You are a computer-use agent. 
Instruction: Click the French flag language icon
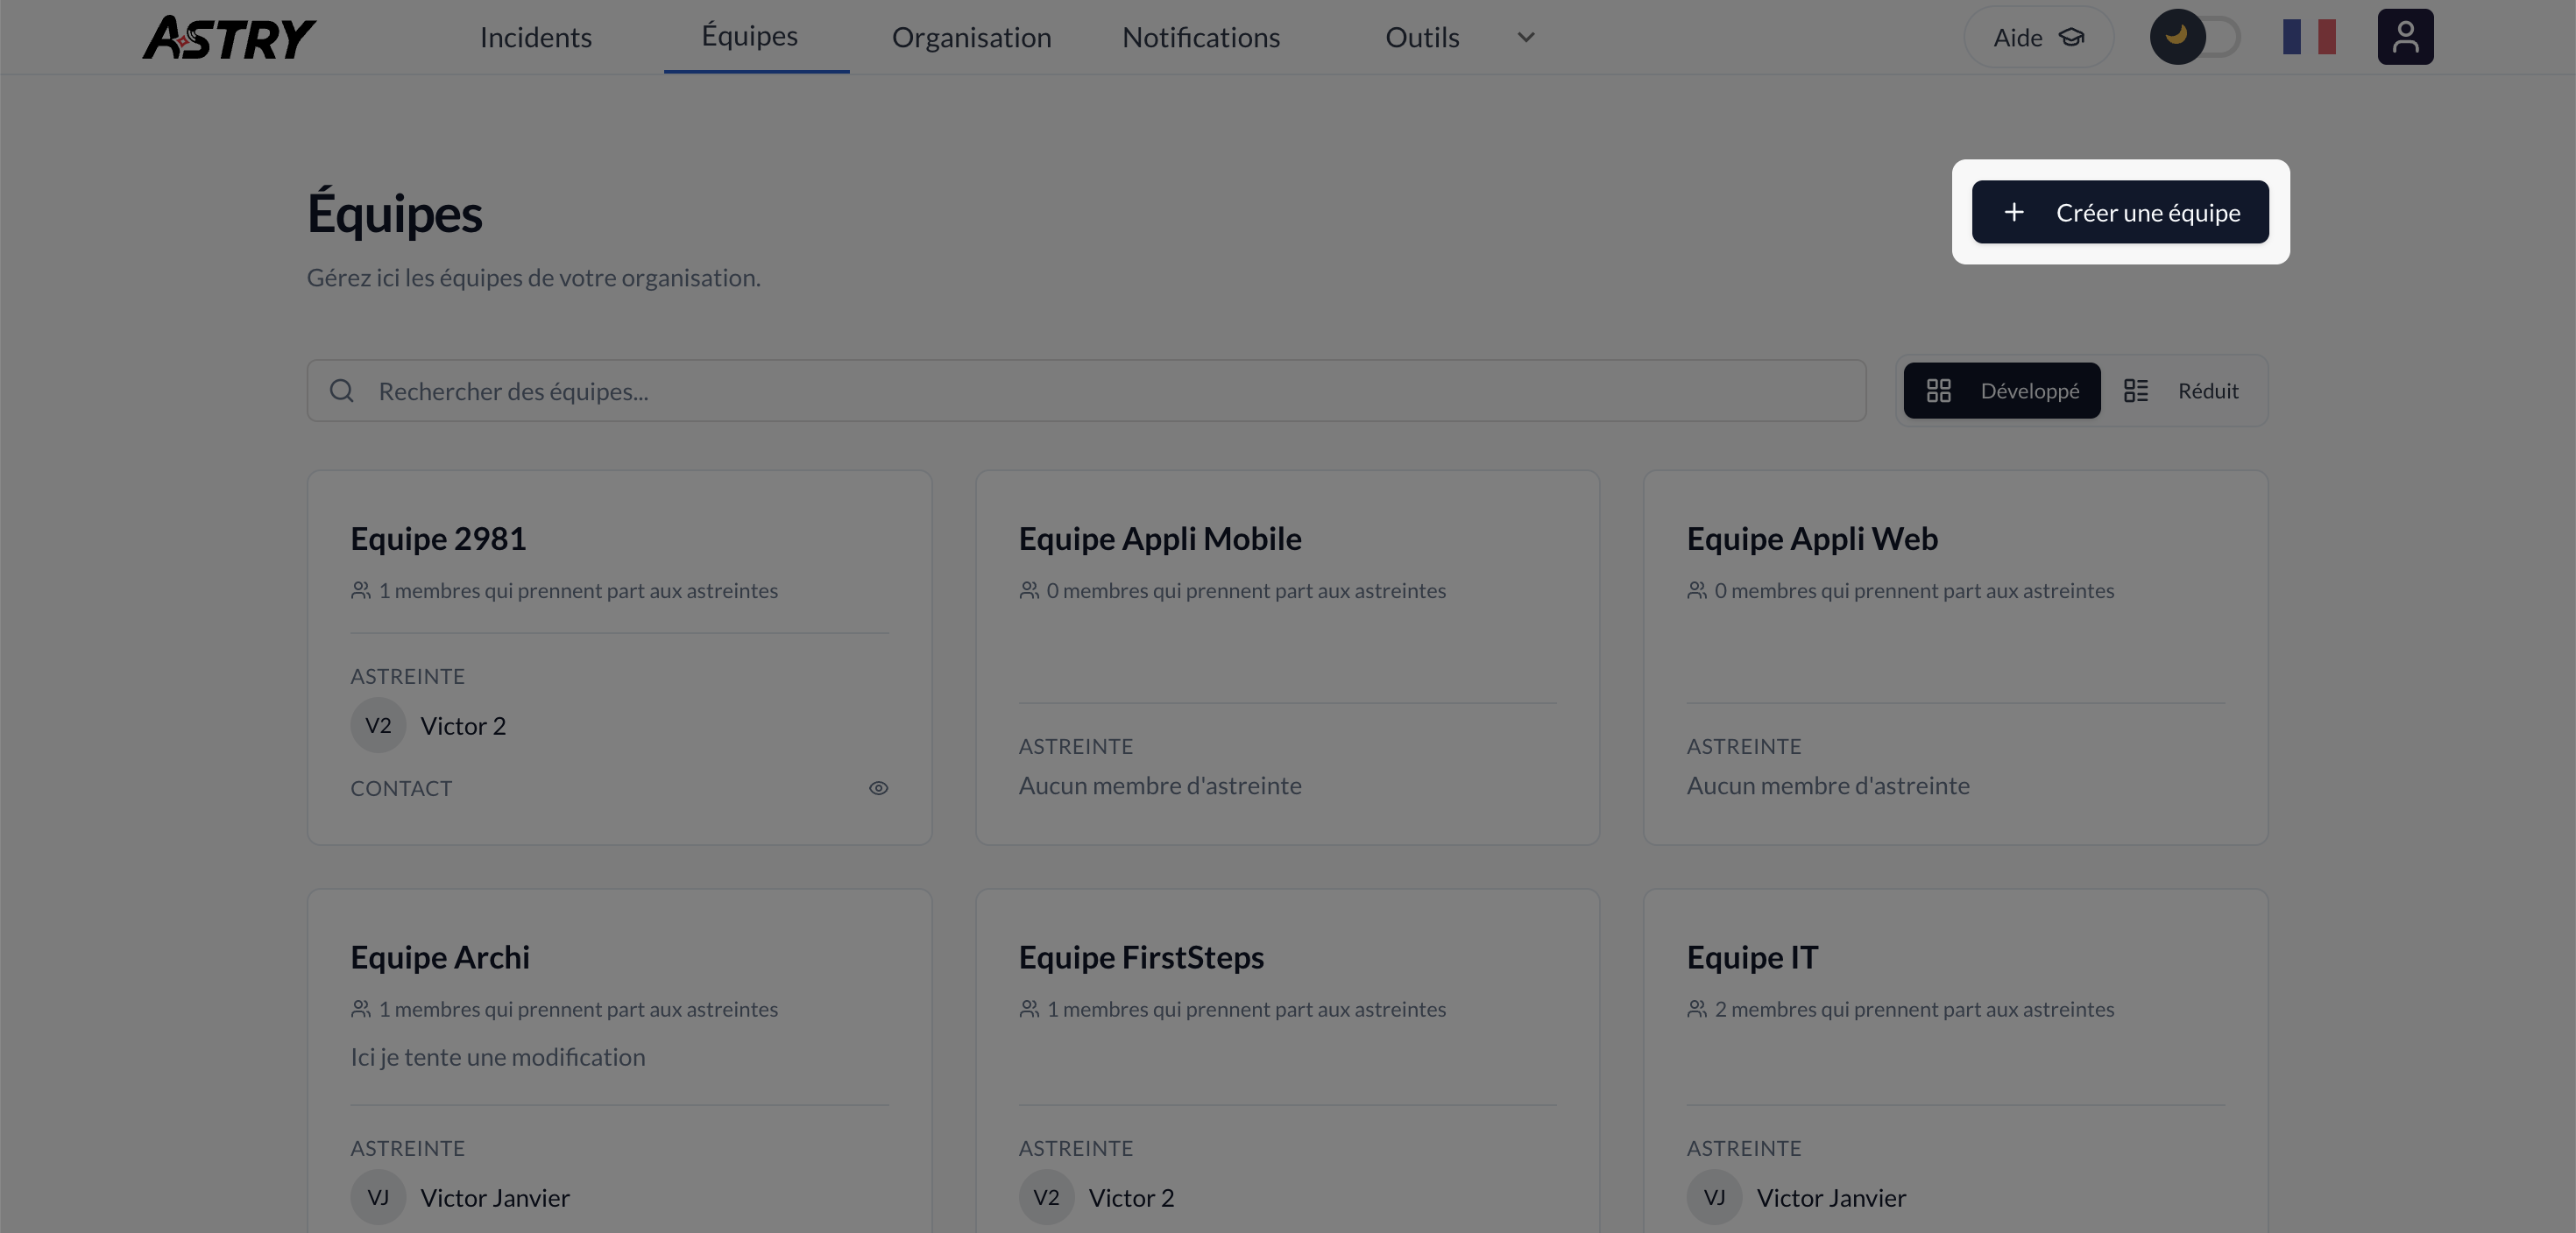coord(2308,37)
